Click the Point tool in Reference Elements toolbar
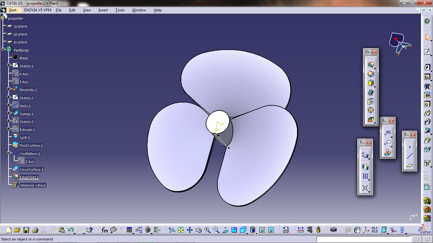This screenshot has width=433, height=243. pos(410,147)
